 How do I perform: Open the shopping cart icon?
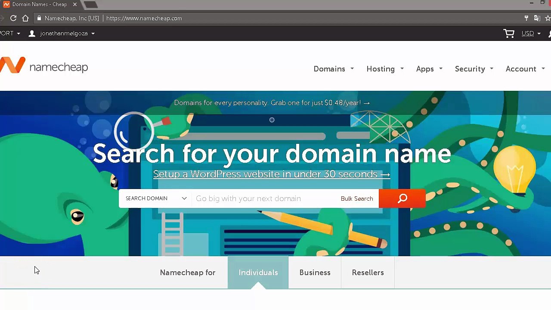[509, 34]
